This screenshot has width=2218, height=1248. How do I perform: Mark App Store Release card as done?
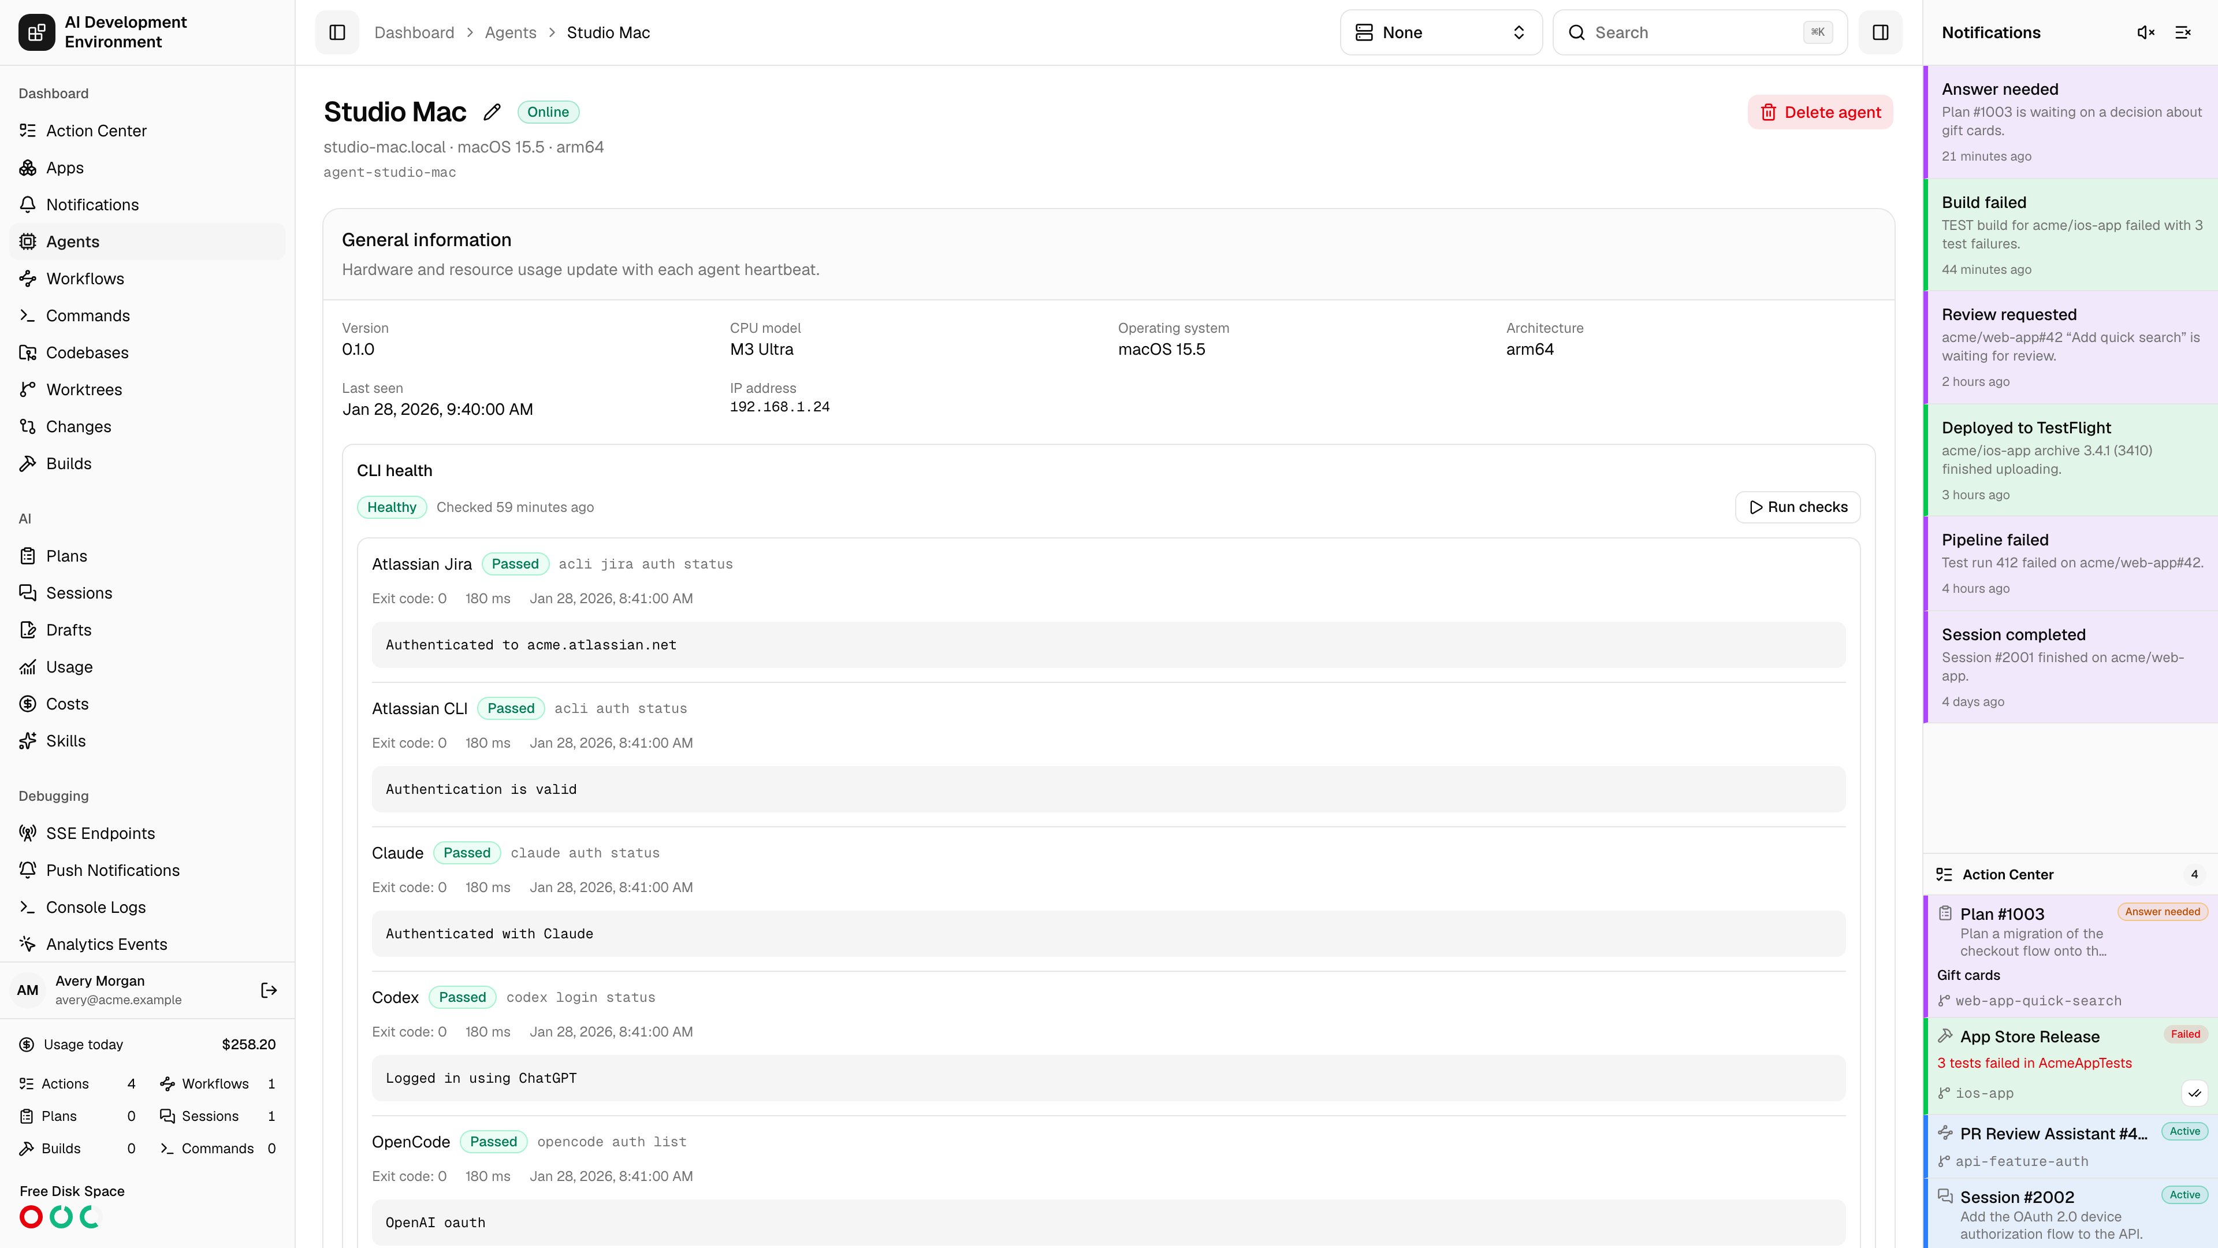coord(2195,1093)
